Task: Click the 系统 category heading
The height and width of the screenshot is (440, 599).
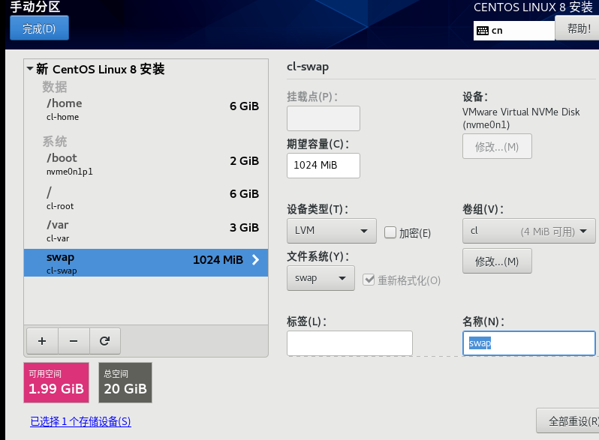Action: [55, 142]
